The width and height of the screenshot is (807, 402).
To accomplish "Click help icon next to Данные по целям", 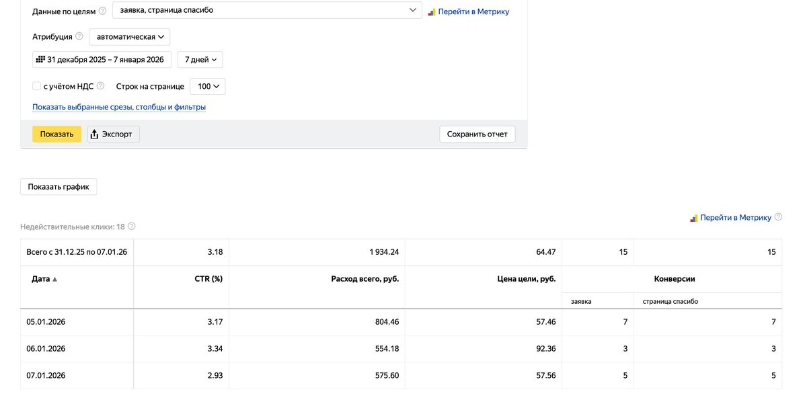I will click(102, 11).
